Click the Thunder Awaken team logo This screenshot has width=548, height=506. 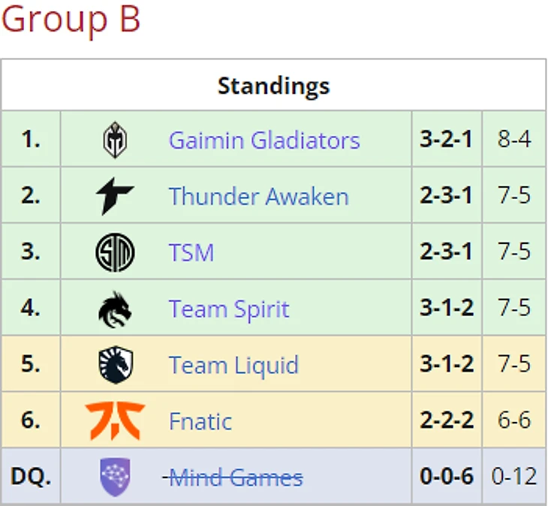coord(115,197)
